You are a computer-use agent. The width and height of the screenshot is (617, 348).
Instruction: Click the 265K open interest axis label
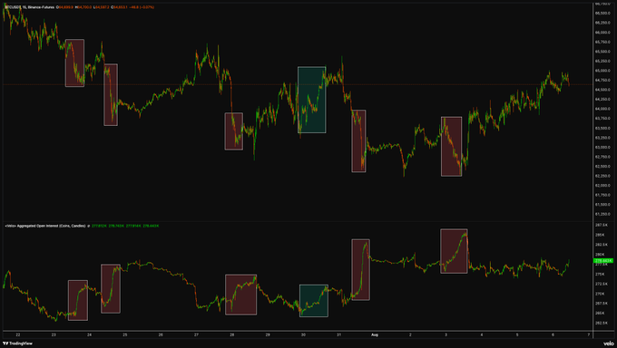600,314
